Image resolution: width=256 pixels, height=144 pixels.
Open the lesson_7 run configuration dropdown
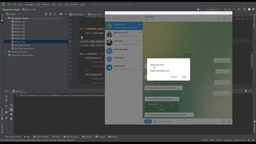(213, 10)
